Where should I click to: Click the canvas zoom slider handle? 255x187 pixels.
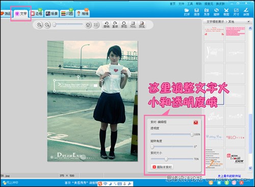click(x=54, y=25)
